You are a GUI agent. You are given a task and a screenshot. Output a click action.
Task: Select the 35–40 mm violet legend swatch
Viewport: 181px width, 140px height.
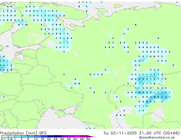point(71,136)
